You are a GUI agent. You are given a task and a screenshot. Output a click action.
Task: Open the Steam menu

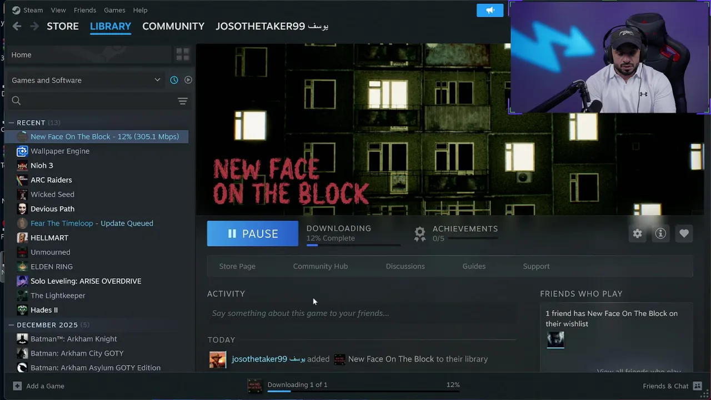click(x=33, y=10)
